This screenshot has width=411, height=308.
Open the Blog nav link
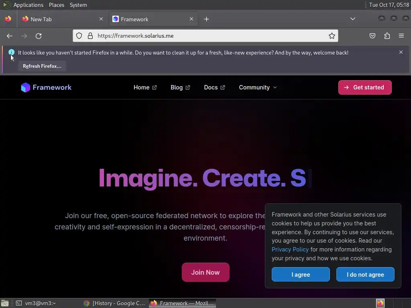pos(180,87)
